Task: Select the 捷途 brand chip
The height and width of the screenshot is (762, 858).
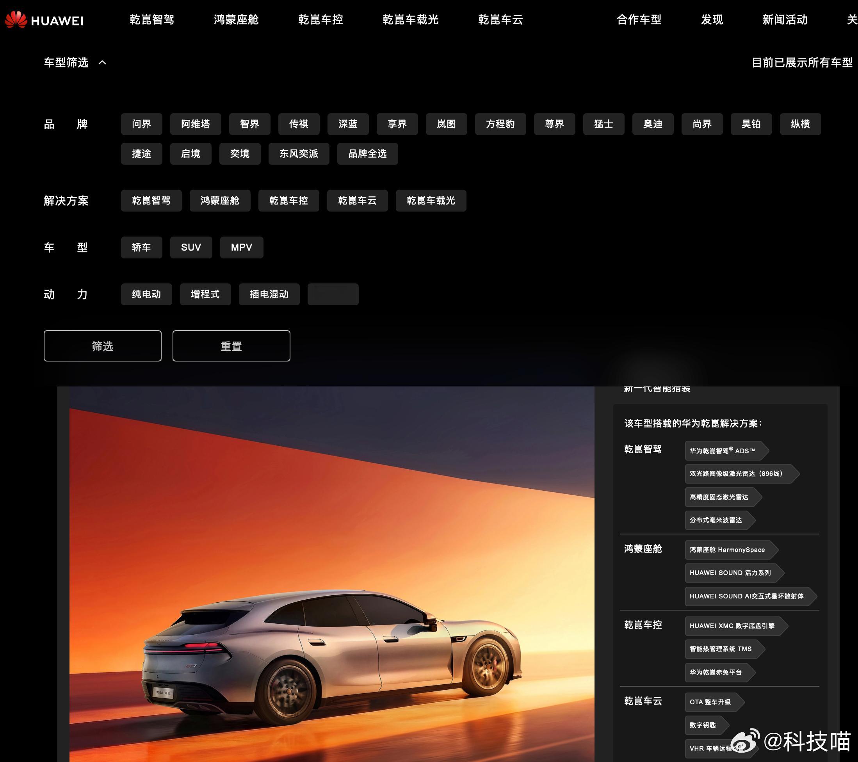Action: pos(141,154)
